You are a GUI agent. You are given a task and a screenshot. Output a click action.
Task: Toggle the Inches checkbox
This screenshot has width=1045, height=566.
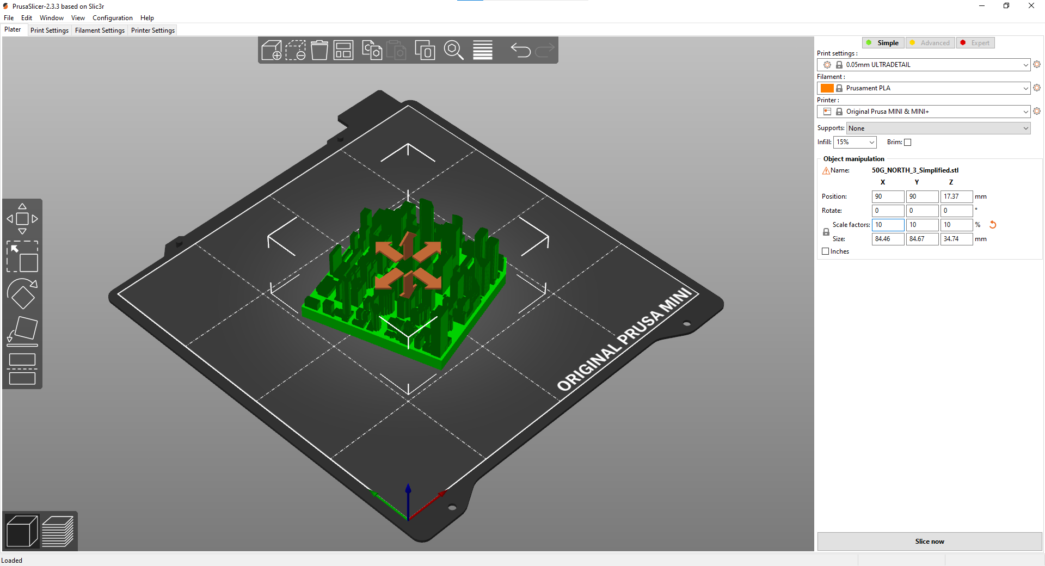point(826,251)
